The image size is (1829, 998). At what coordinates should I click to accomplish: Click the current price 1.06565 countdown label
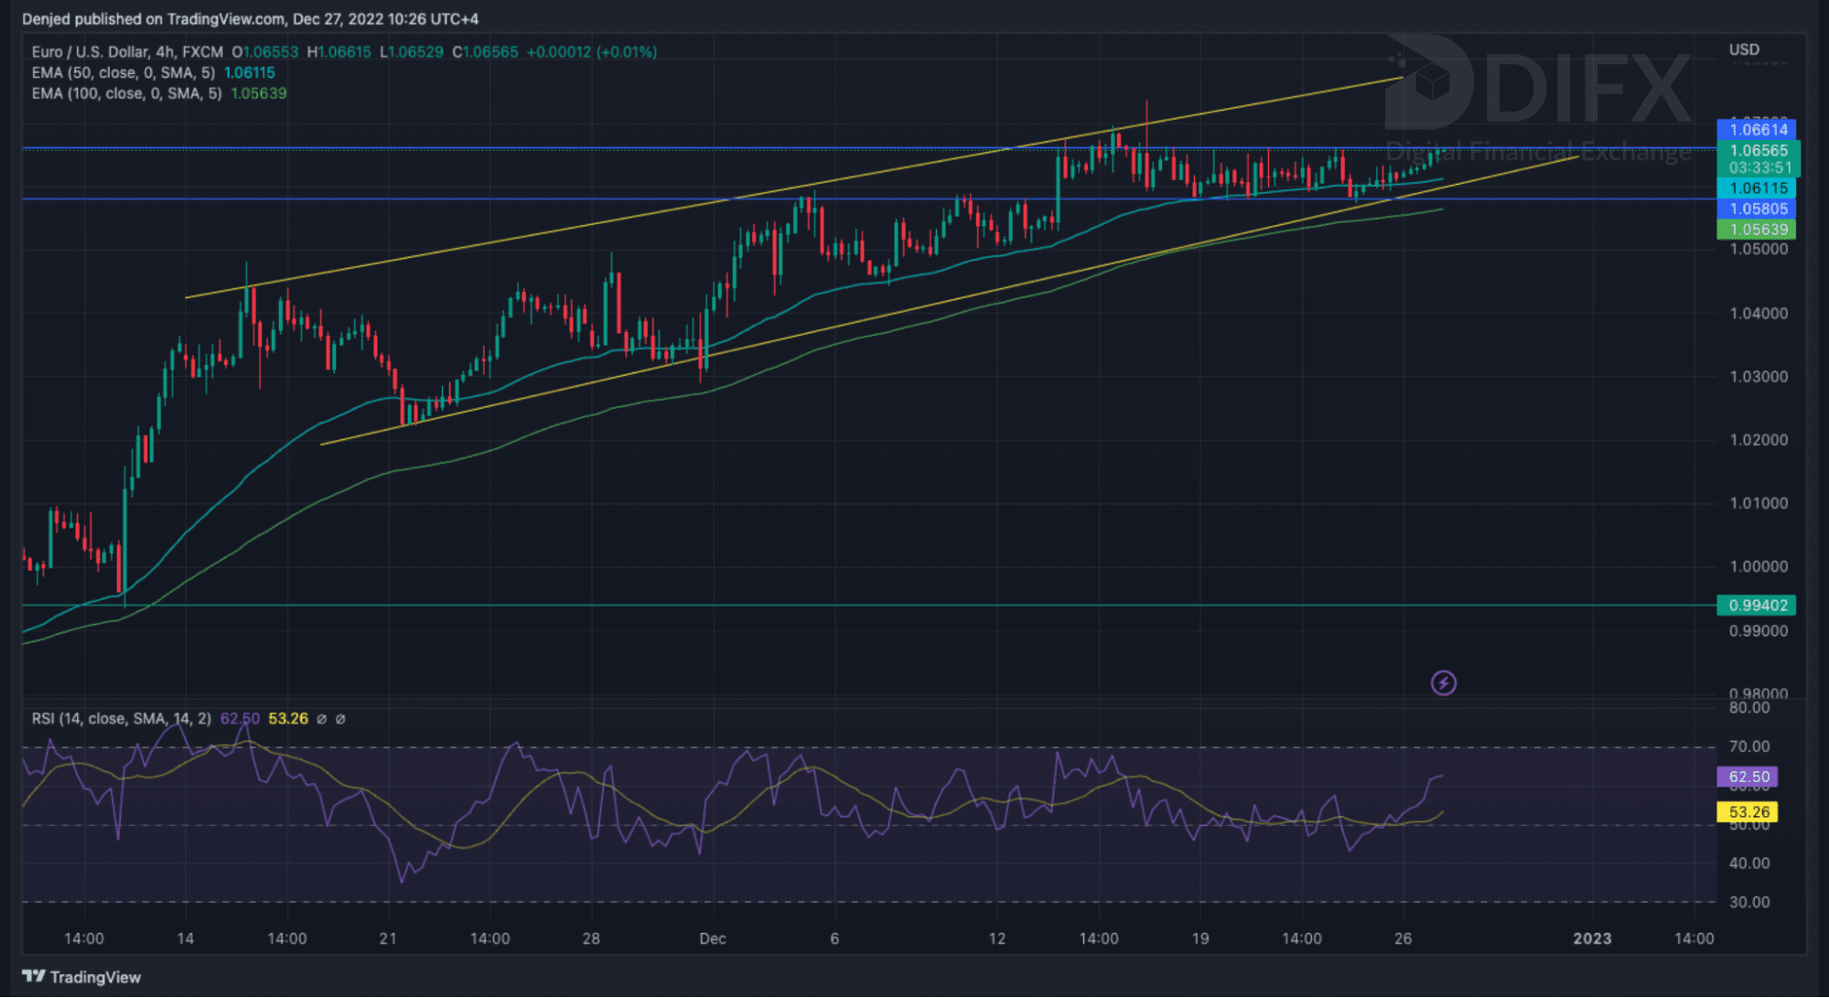(1759, 158)
